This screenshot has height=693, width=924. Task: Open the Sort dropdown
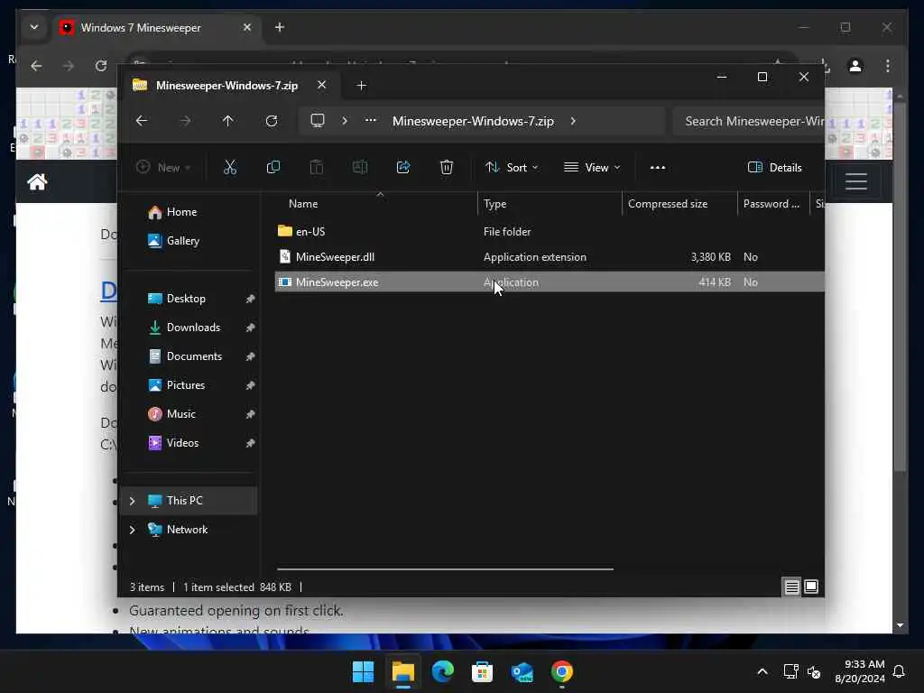click(x=512, y=167)
